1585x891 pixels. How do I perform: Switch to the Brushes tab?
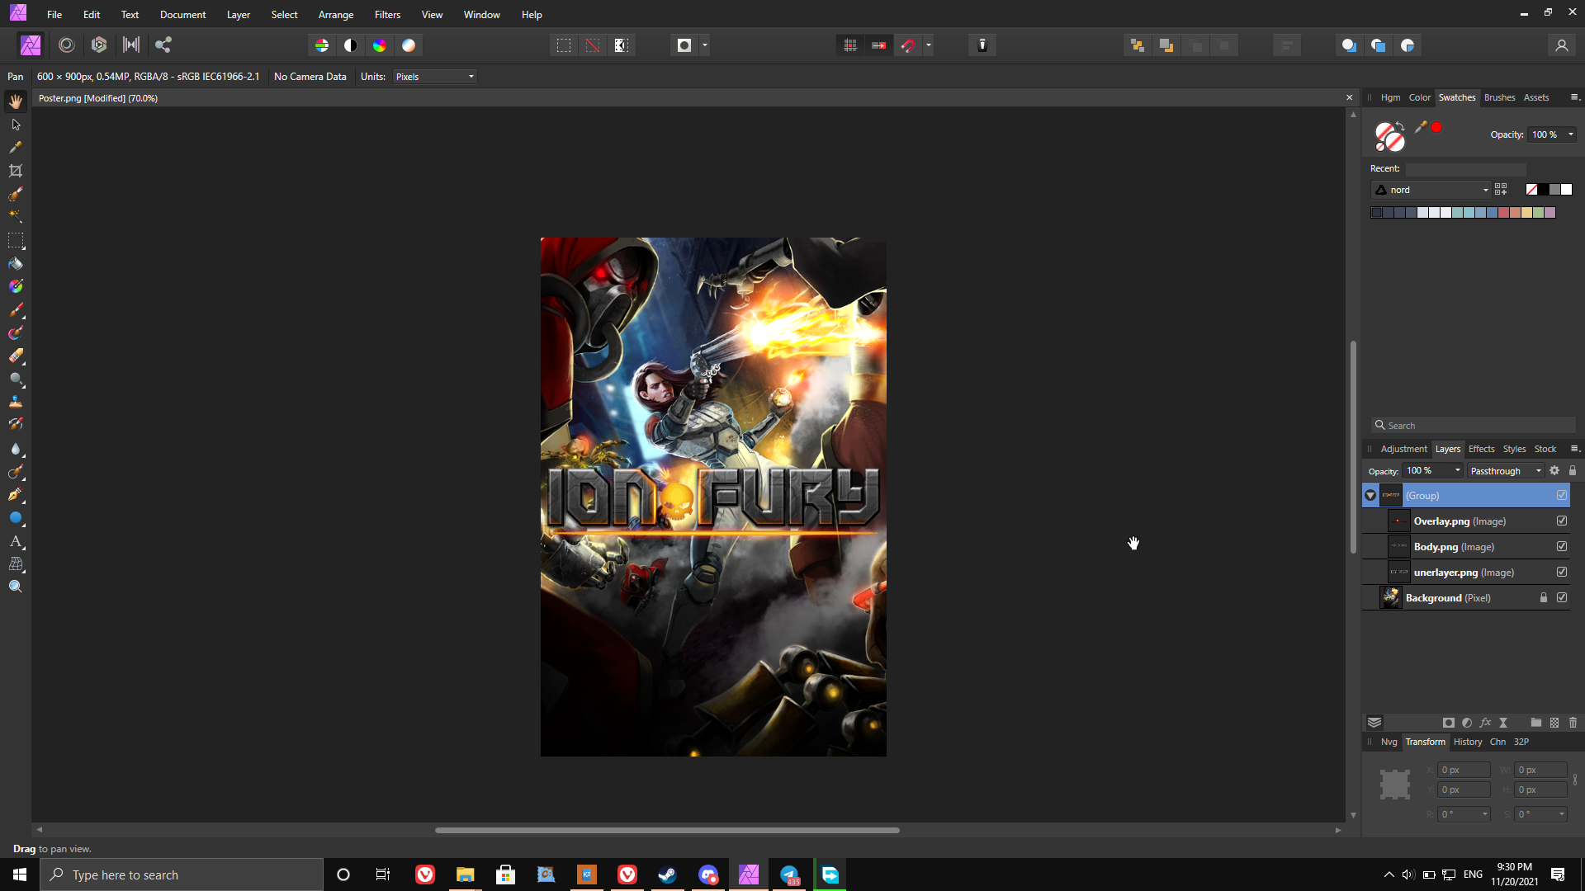click(1499, 97)
